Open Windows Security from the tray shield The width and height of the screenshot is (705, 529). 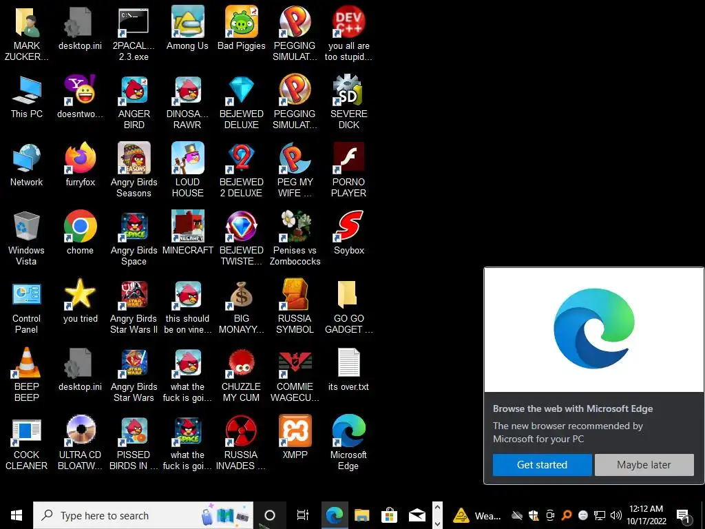coord(534,515)
